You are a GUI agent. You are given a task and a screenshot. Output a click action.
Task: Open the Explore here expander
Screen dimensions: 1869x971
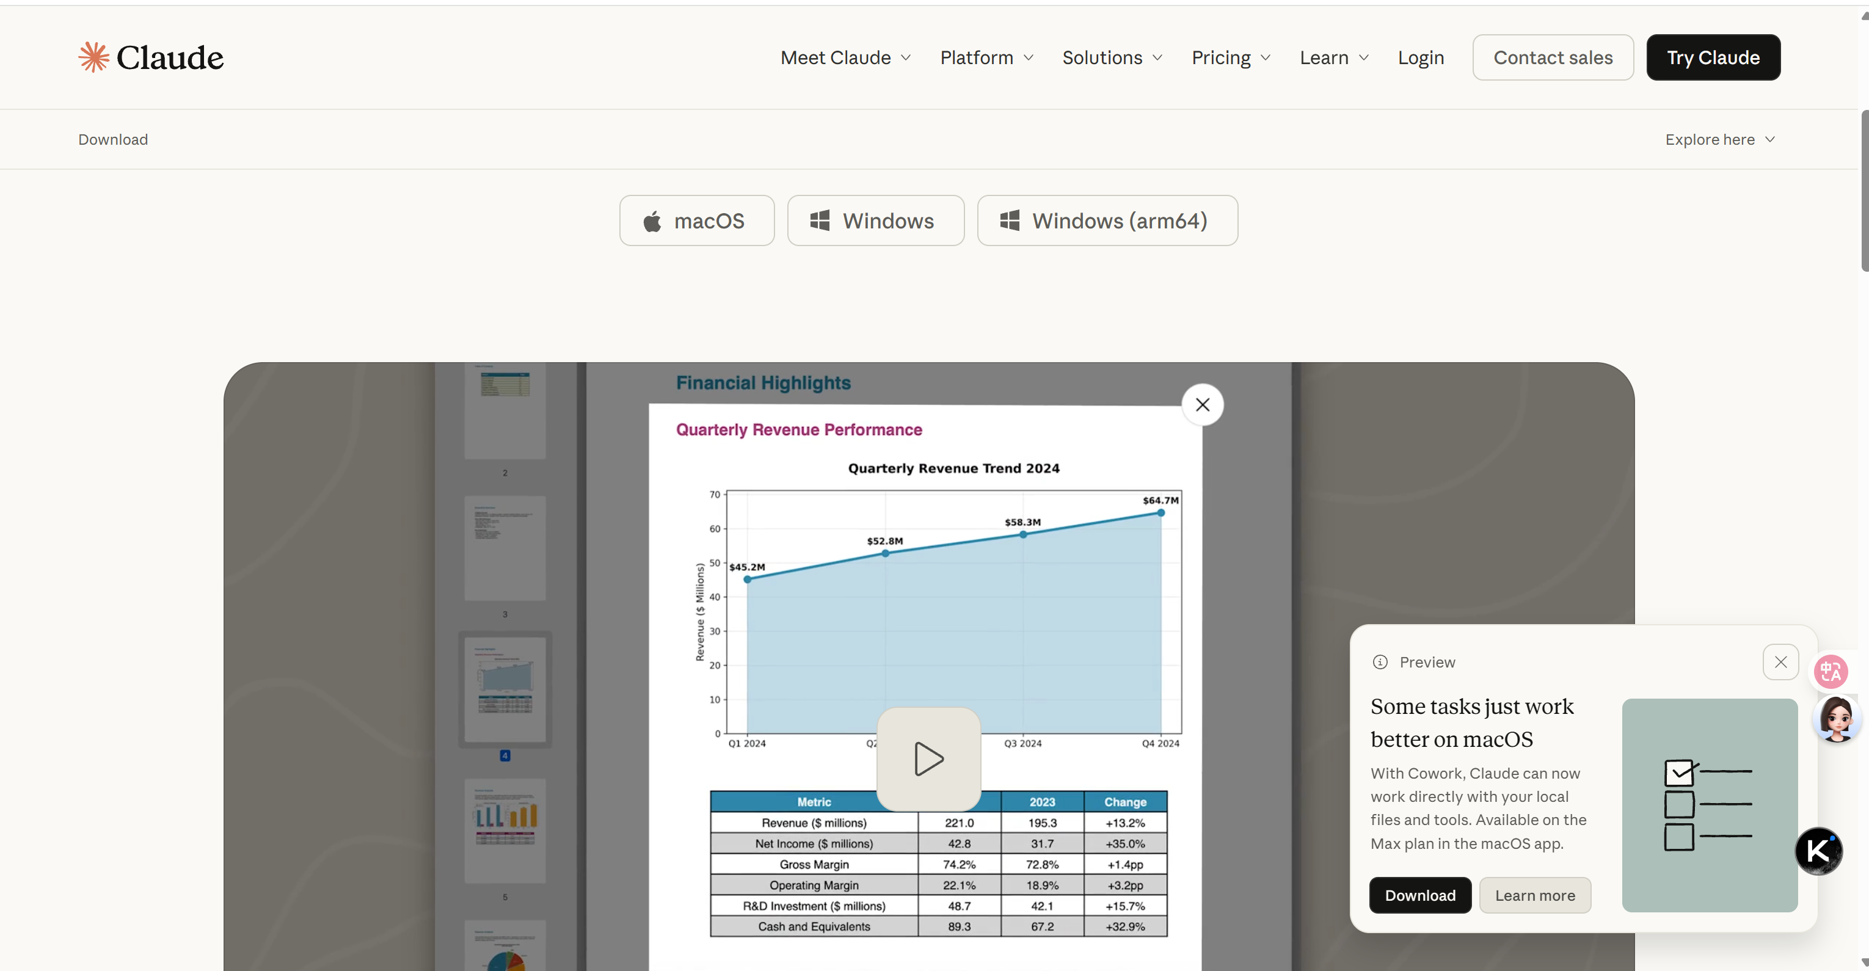tap(1719, 139)
